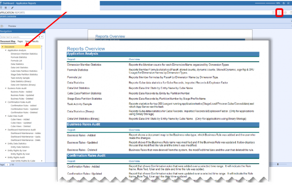Select Stage Data Partition Statistics in the tree
292x187 pixels.
tap(24, 74)
